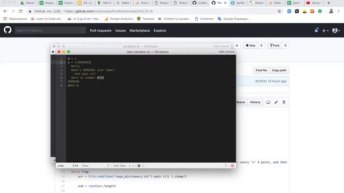Switch to the IAM browser tab
The width and height of the screenshot is (344, 193).
pyautogui.click(x=105, y=3)
